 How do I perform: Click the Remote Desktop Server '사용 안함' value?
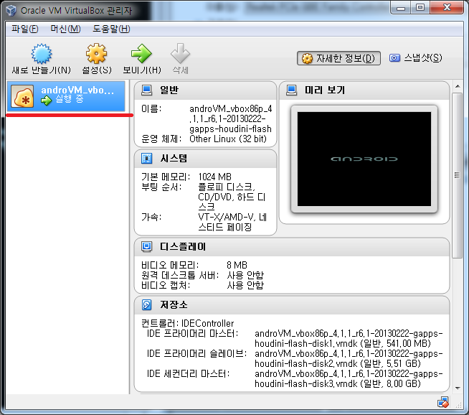click(245, 275)
